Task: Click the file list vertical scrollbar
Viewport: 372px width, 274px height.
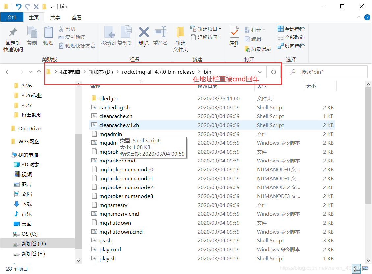Action: 368,145
